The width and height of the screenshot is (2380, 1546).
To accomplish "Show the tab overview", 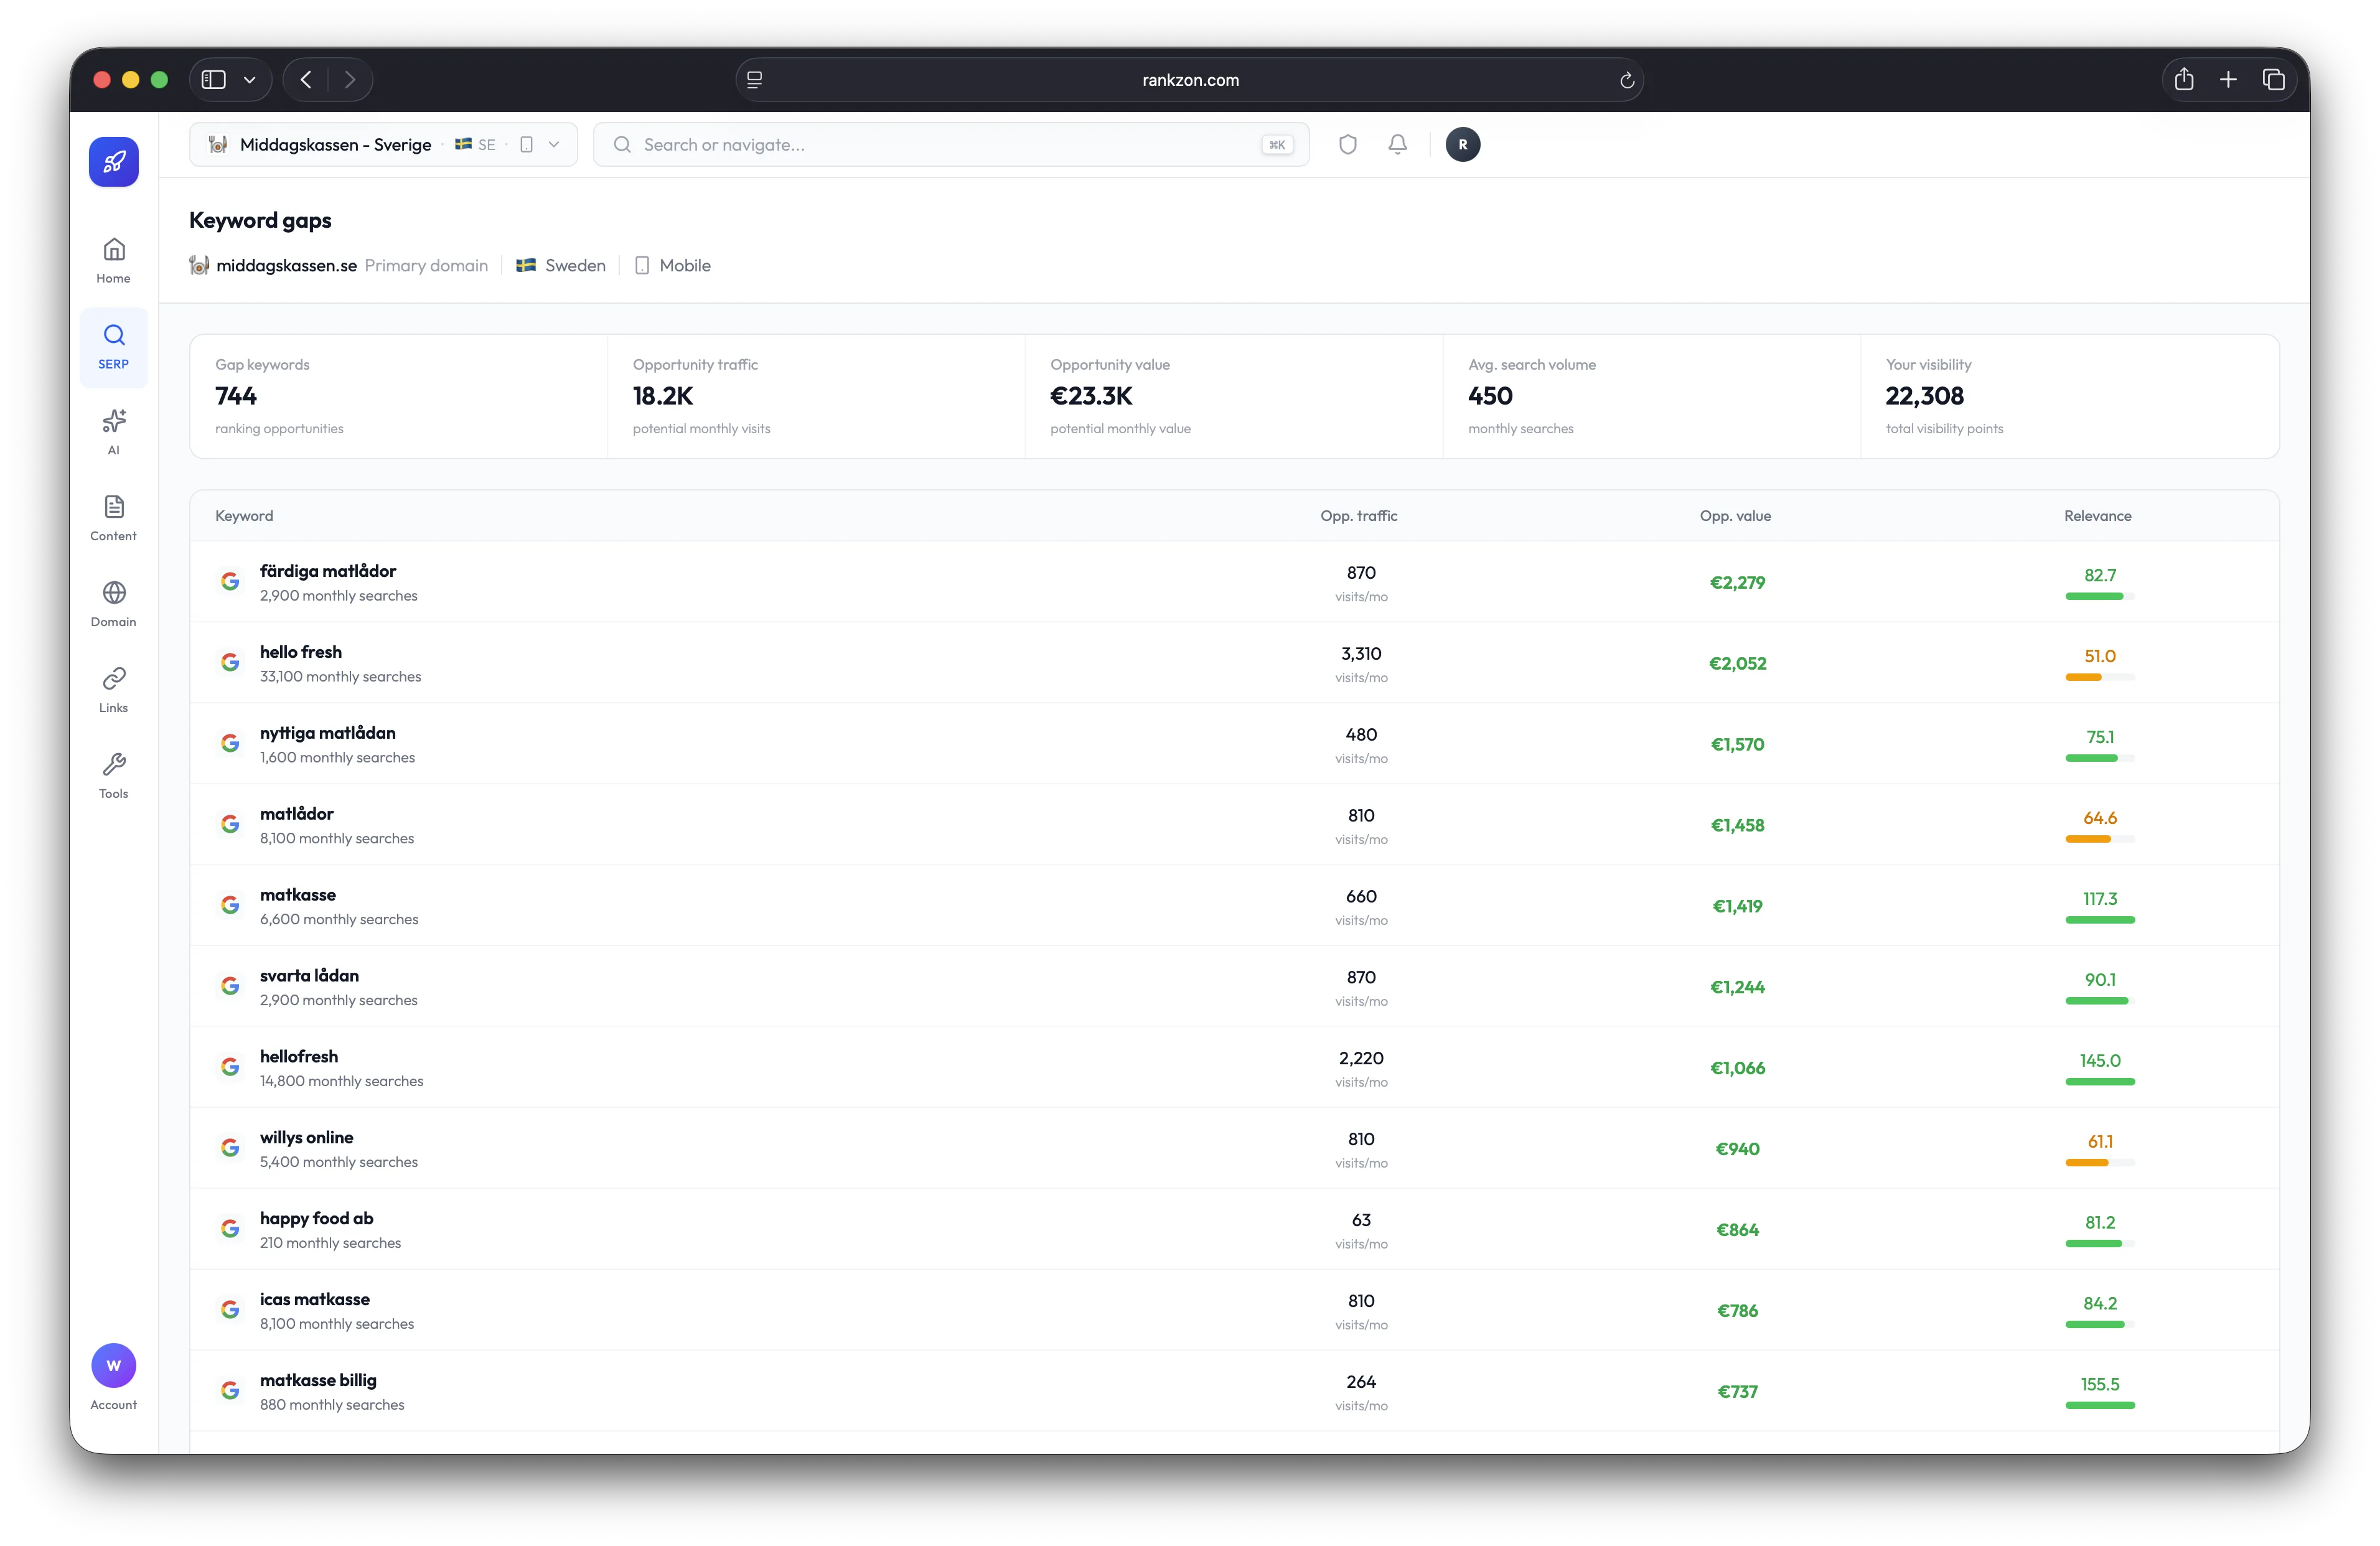I will point(2273,80).
